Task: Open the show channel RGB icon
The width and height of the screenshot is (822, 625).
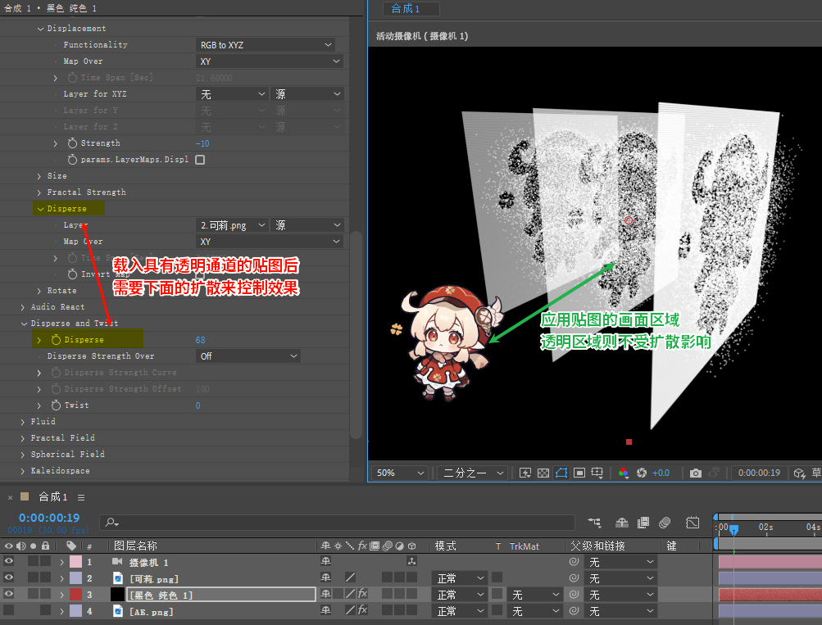Action: tap(624, 473)
